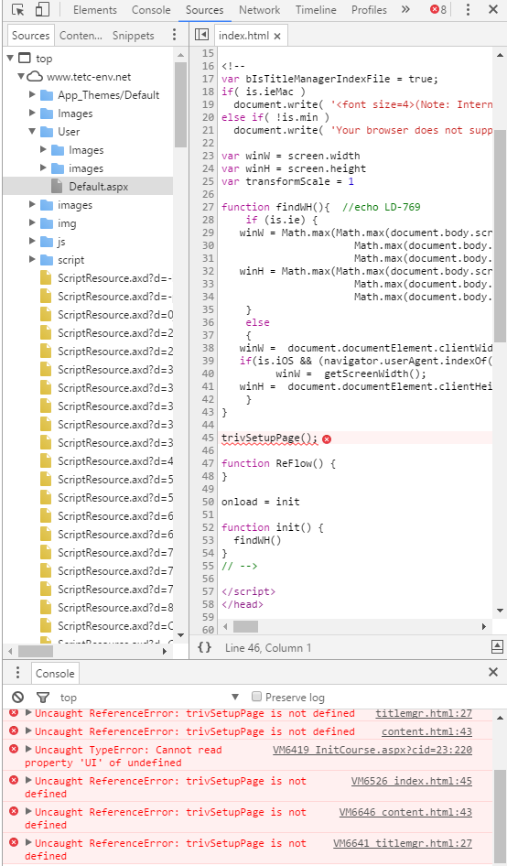
Task: Select the Default.aspx file in the tree
Action: pyautogui.click(x=88, y=186)
